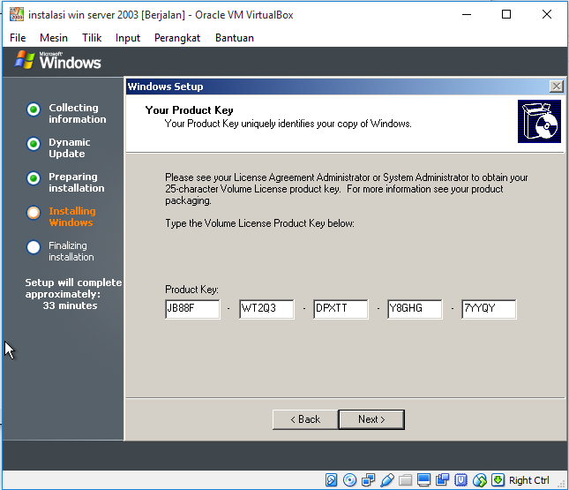Click the keyboard capture green arrow icon
The width and height of the screenshot is (569, 490).
[x=498, y=479]
